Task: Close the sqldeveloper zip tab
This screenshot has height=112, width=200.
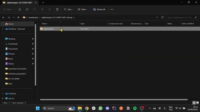Action: point(36,2)
